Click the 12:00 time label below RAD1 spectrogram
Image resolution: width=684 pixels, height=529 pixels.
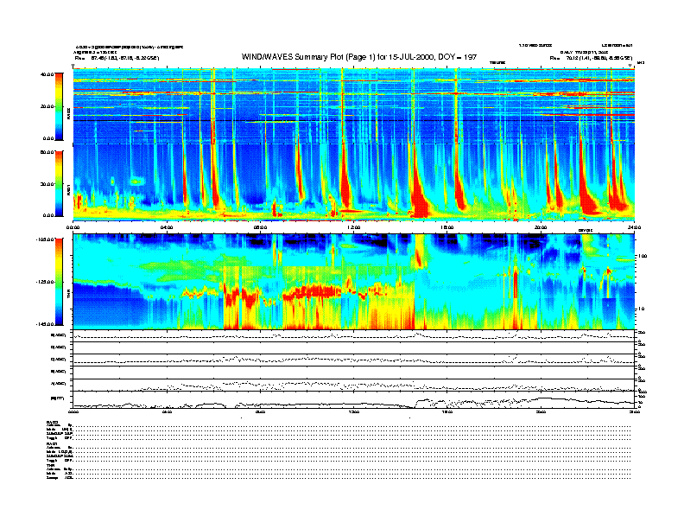(x=353, y=227)
